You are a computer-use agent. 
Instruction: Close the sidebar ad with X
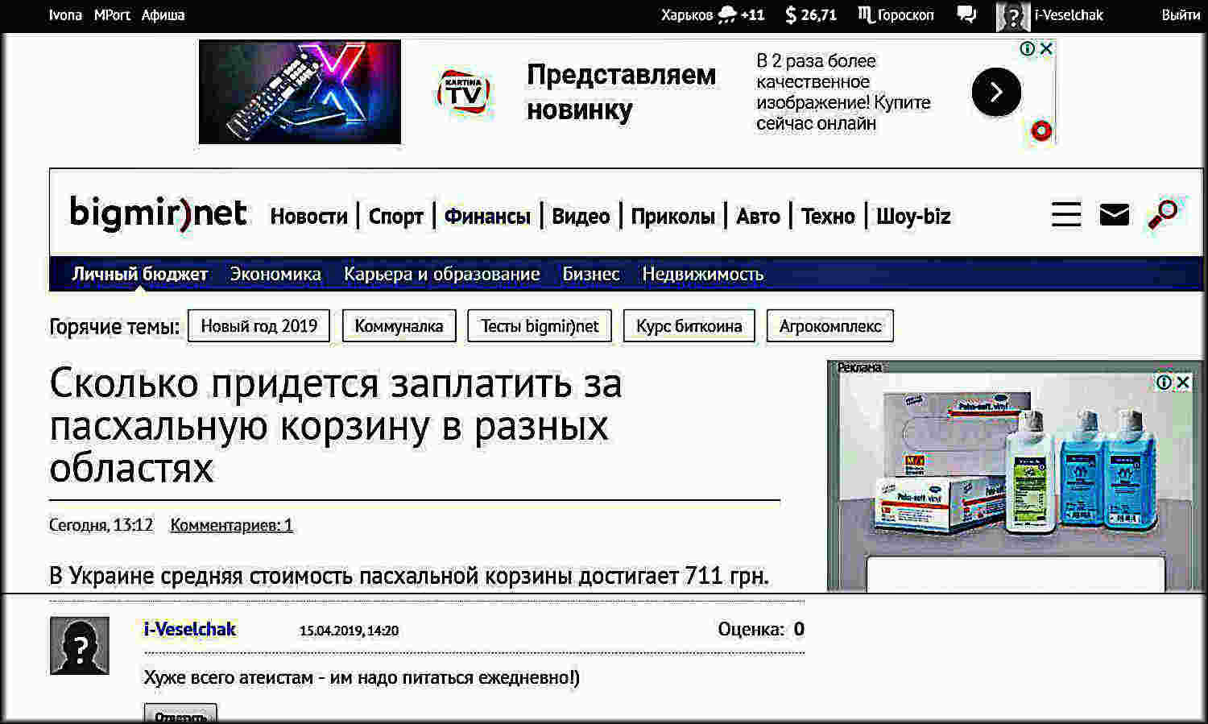click(x=1182, y=382)
